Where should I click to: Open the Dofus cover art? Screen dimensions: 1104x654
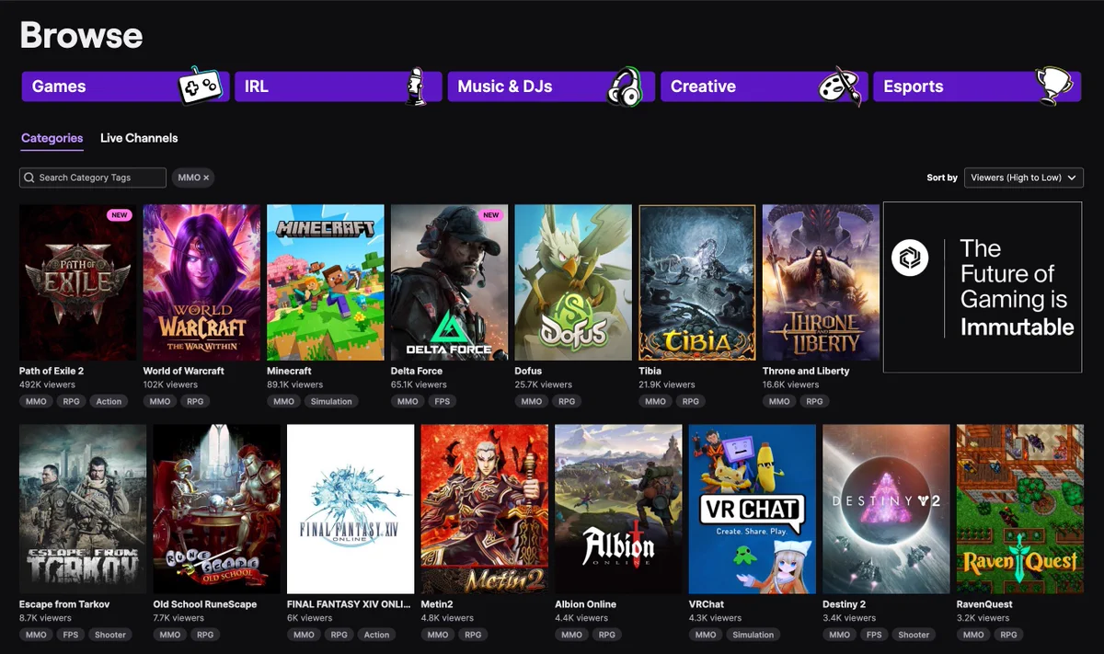click(x=573, y=282)
